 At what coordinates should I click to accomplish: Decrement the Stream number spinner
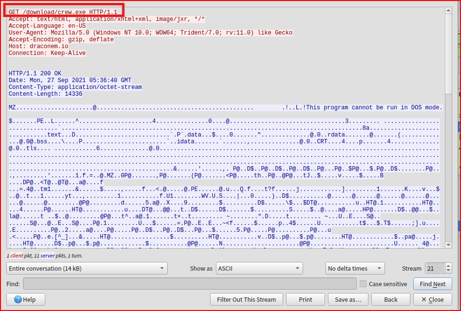448,271
